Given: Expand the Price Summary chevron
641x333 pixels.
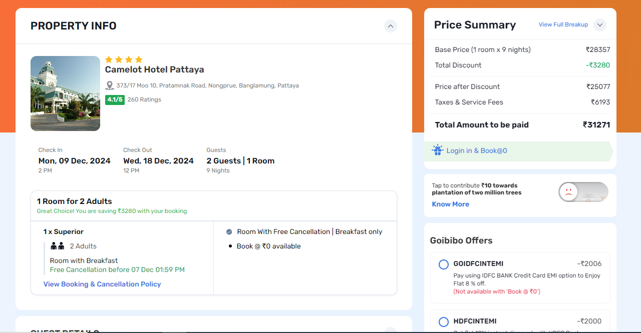Looking at the screenshot, I should pyautogui.click(x=600, y=25).
